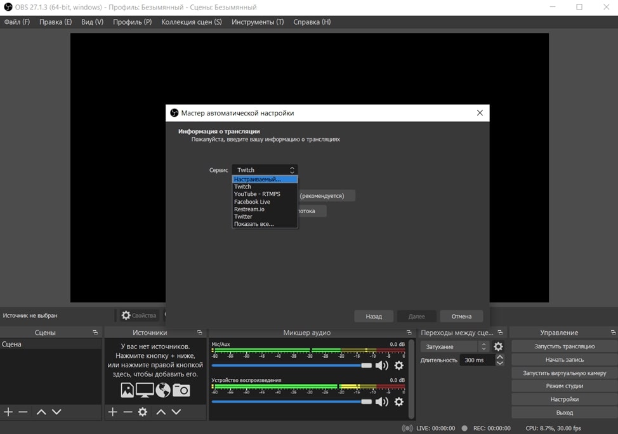This screenshot has height=434, width=618.
Task: Click the Назад button in wizard
Action: click(374, 316)
